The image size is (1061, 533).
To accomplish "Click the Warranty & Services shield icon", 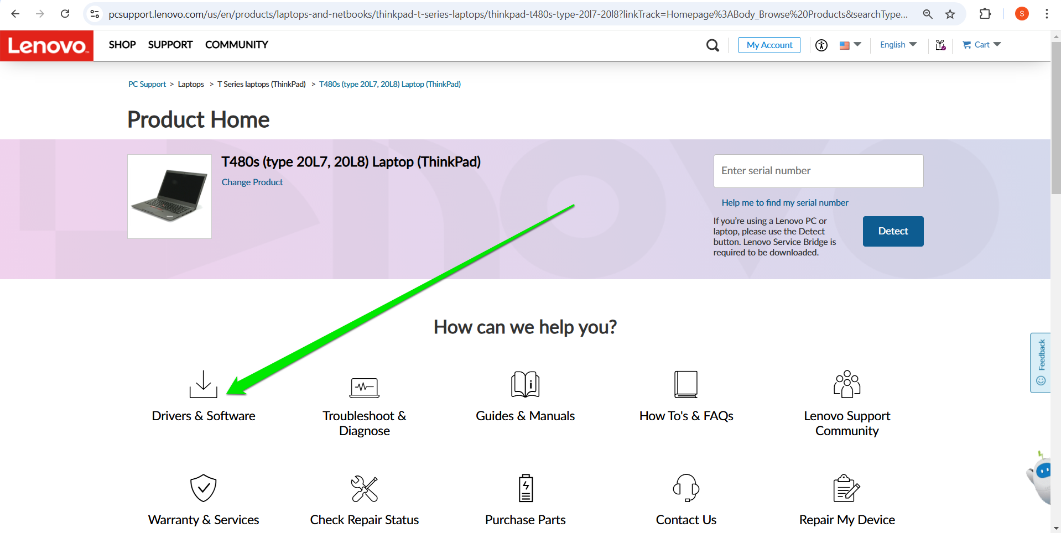I will [x=203, y=488].
